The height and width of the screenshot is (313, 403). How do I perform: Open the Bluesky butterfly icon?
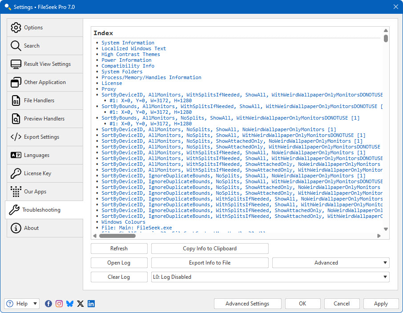(70, 304)
